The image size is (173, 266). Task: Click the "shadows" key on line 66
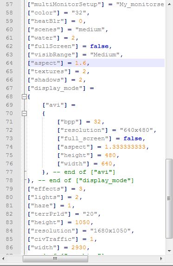(47, 80)
